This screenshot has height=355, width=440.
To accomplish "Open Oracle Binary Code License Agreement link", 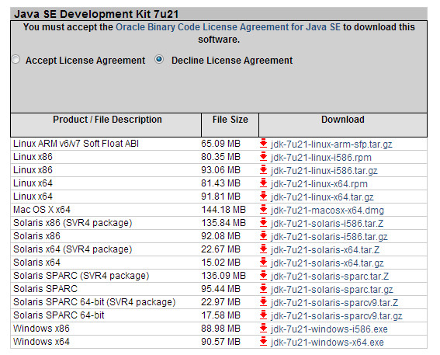I will [228, 27].
